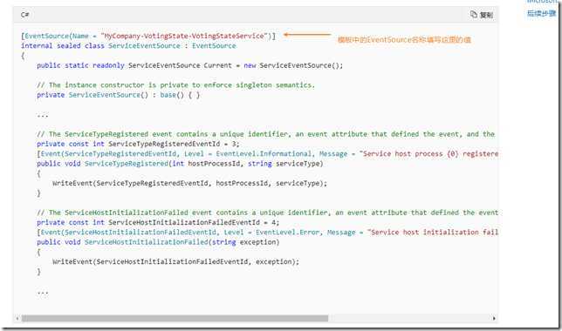Click the ServiceTypeRegistered event comment line

[x=265, y=134]
